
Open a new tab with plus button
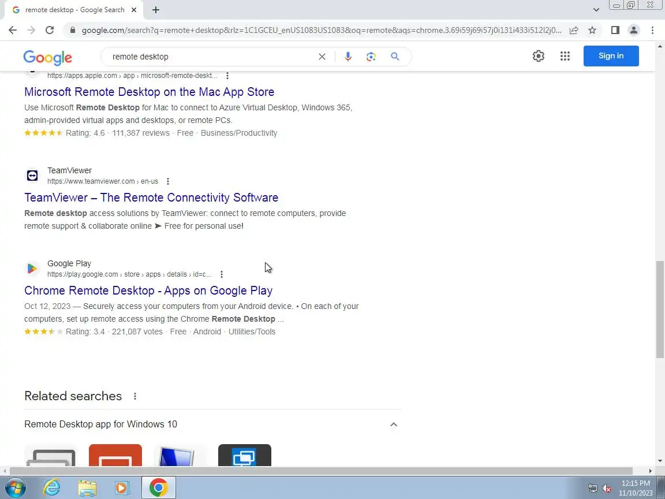pos(156,10)
